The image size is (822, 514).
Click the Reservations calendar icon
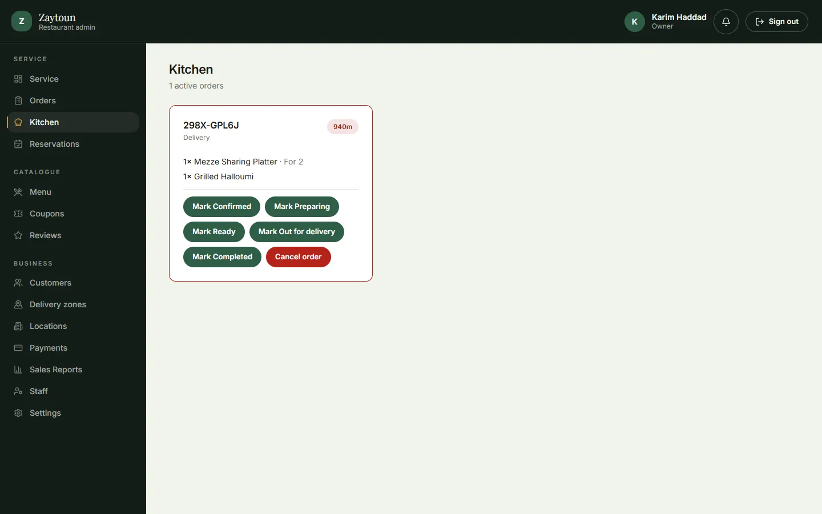point(18,144)
